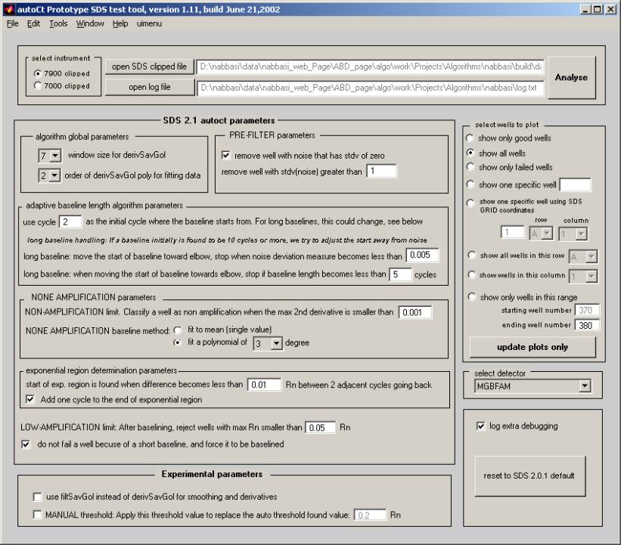Click reset to SDS 2.0.1 default button

click(x=529, y=475)
